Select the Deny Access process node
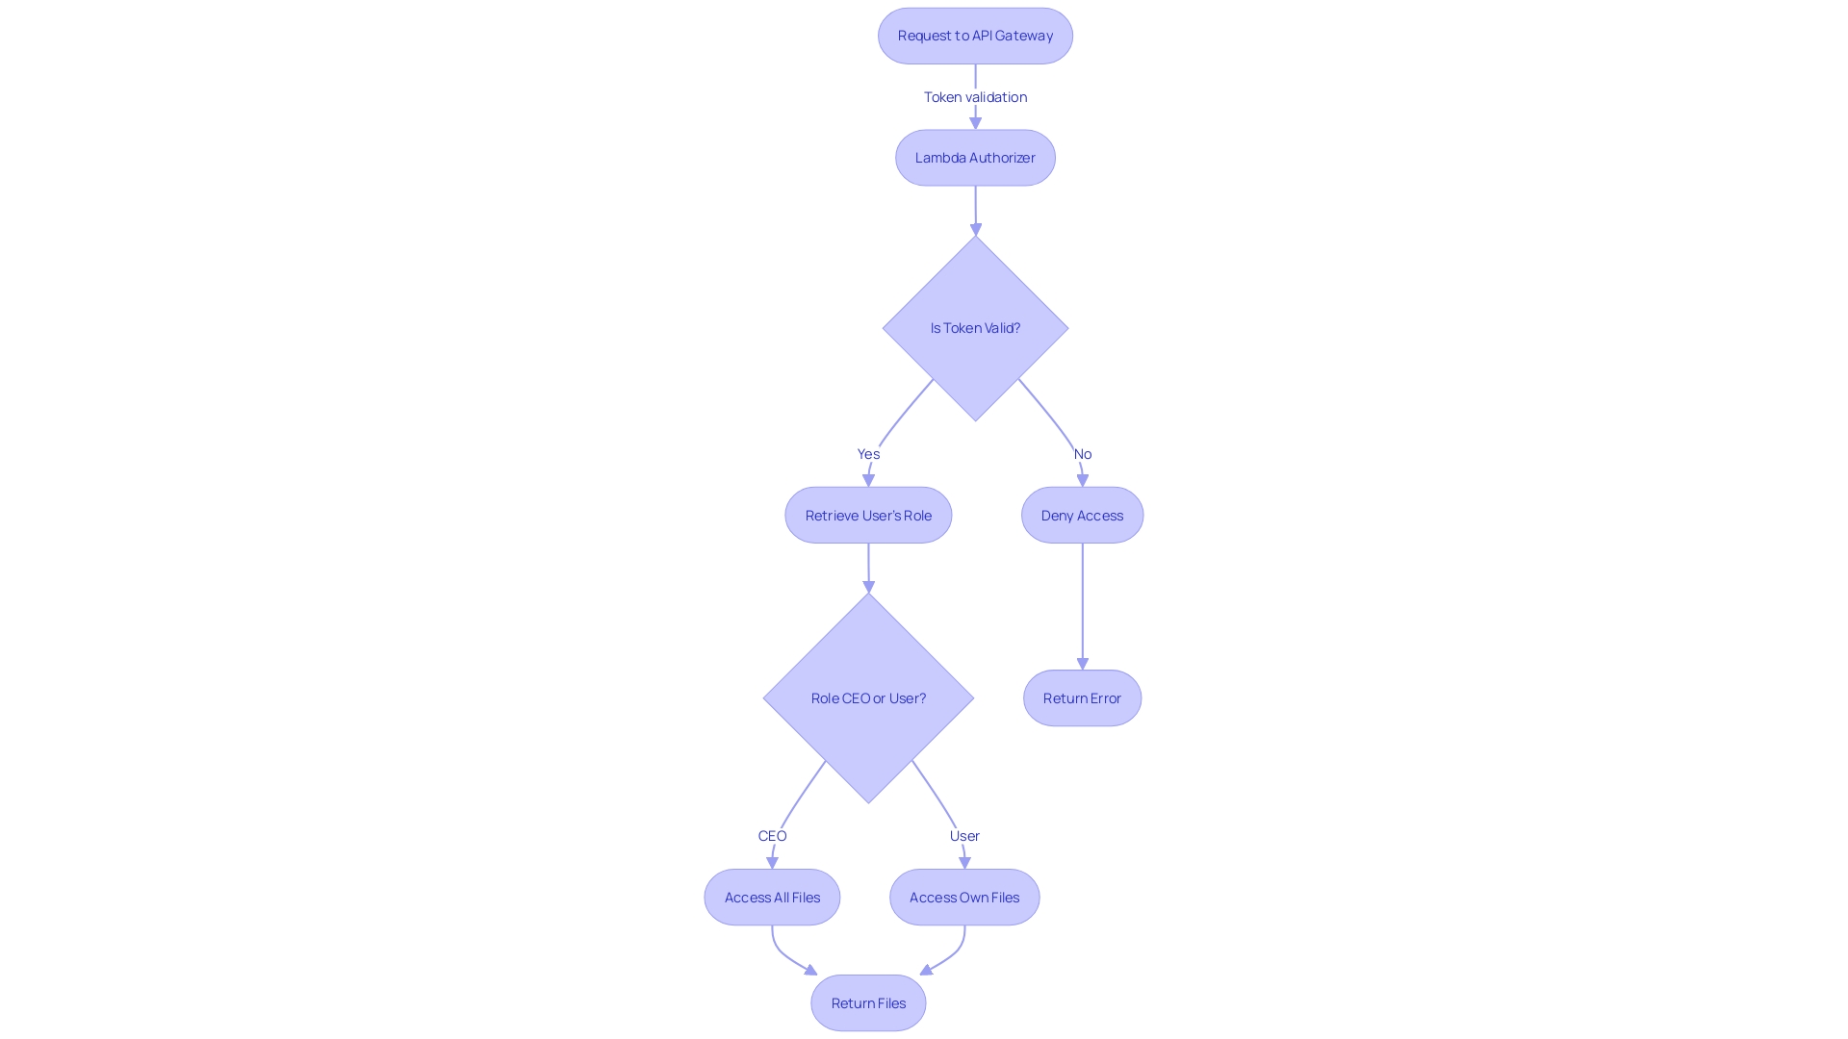 click(1082, 515)
